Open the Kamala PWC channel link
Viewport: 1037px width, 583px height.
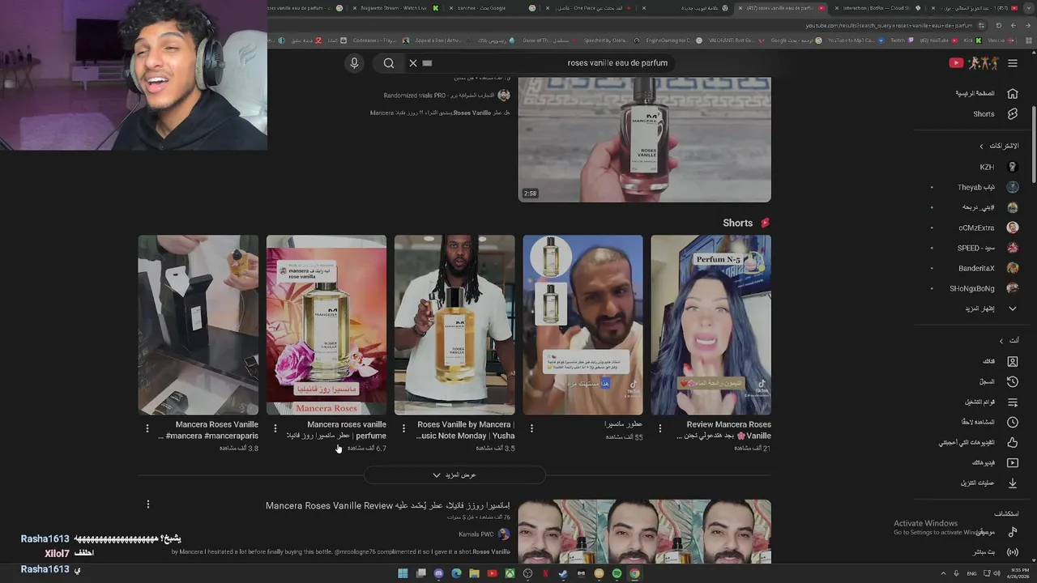[484, 534]
